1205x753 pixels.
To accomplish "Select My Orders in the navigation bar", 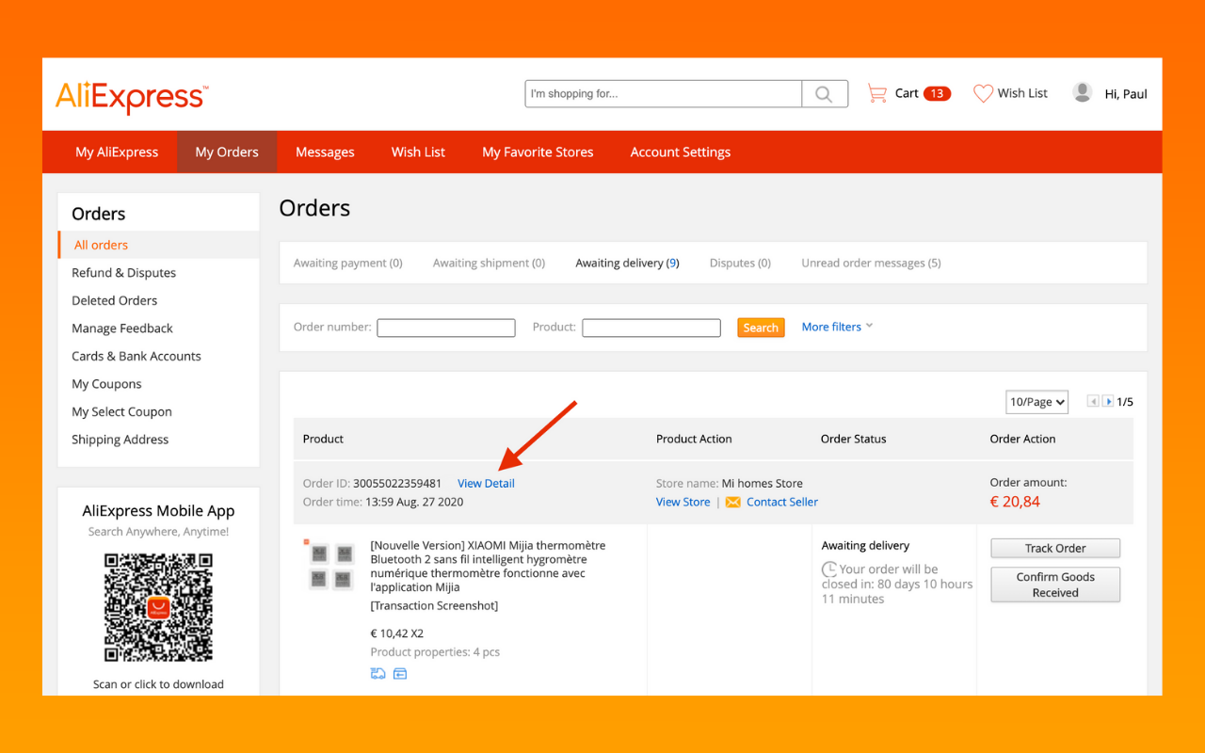I will click(226, 152).
